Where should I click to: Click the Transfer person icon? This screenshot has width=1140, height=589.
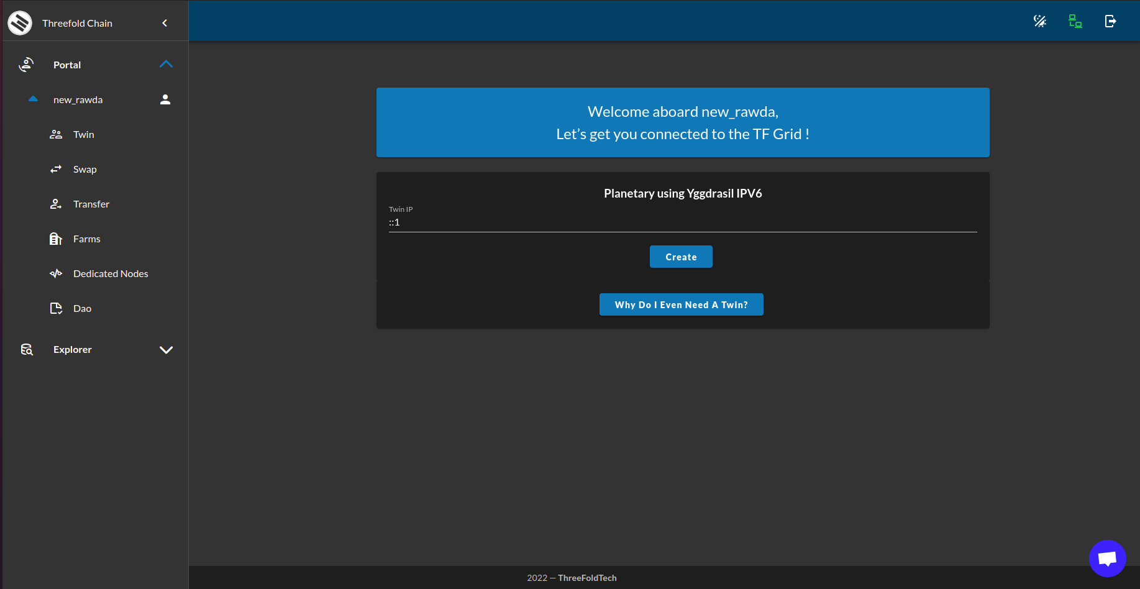coord(56,204)
